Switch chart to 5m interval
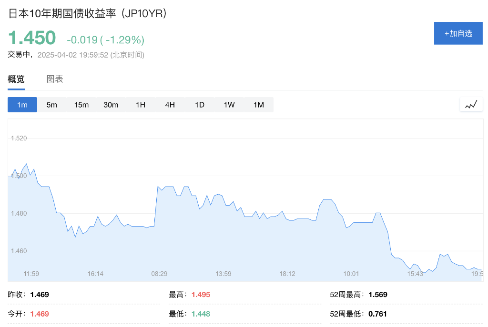 (x=52, y=105)
